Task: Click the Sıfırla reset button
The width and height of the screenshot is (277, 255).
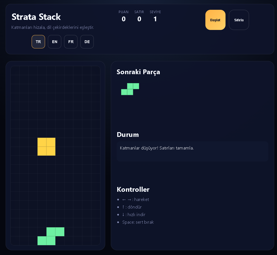Action: (x=239, y=20)
